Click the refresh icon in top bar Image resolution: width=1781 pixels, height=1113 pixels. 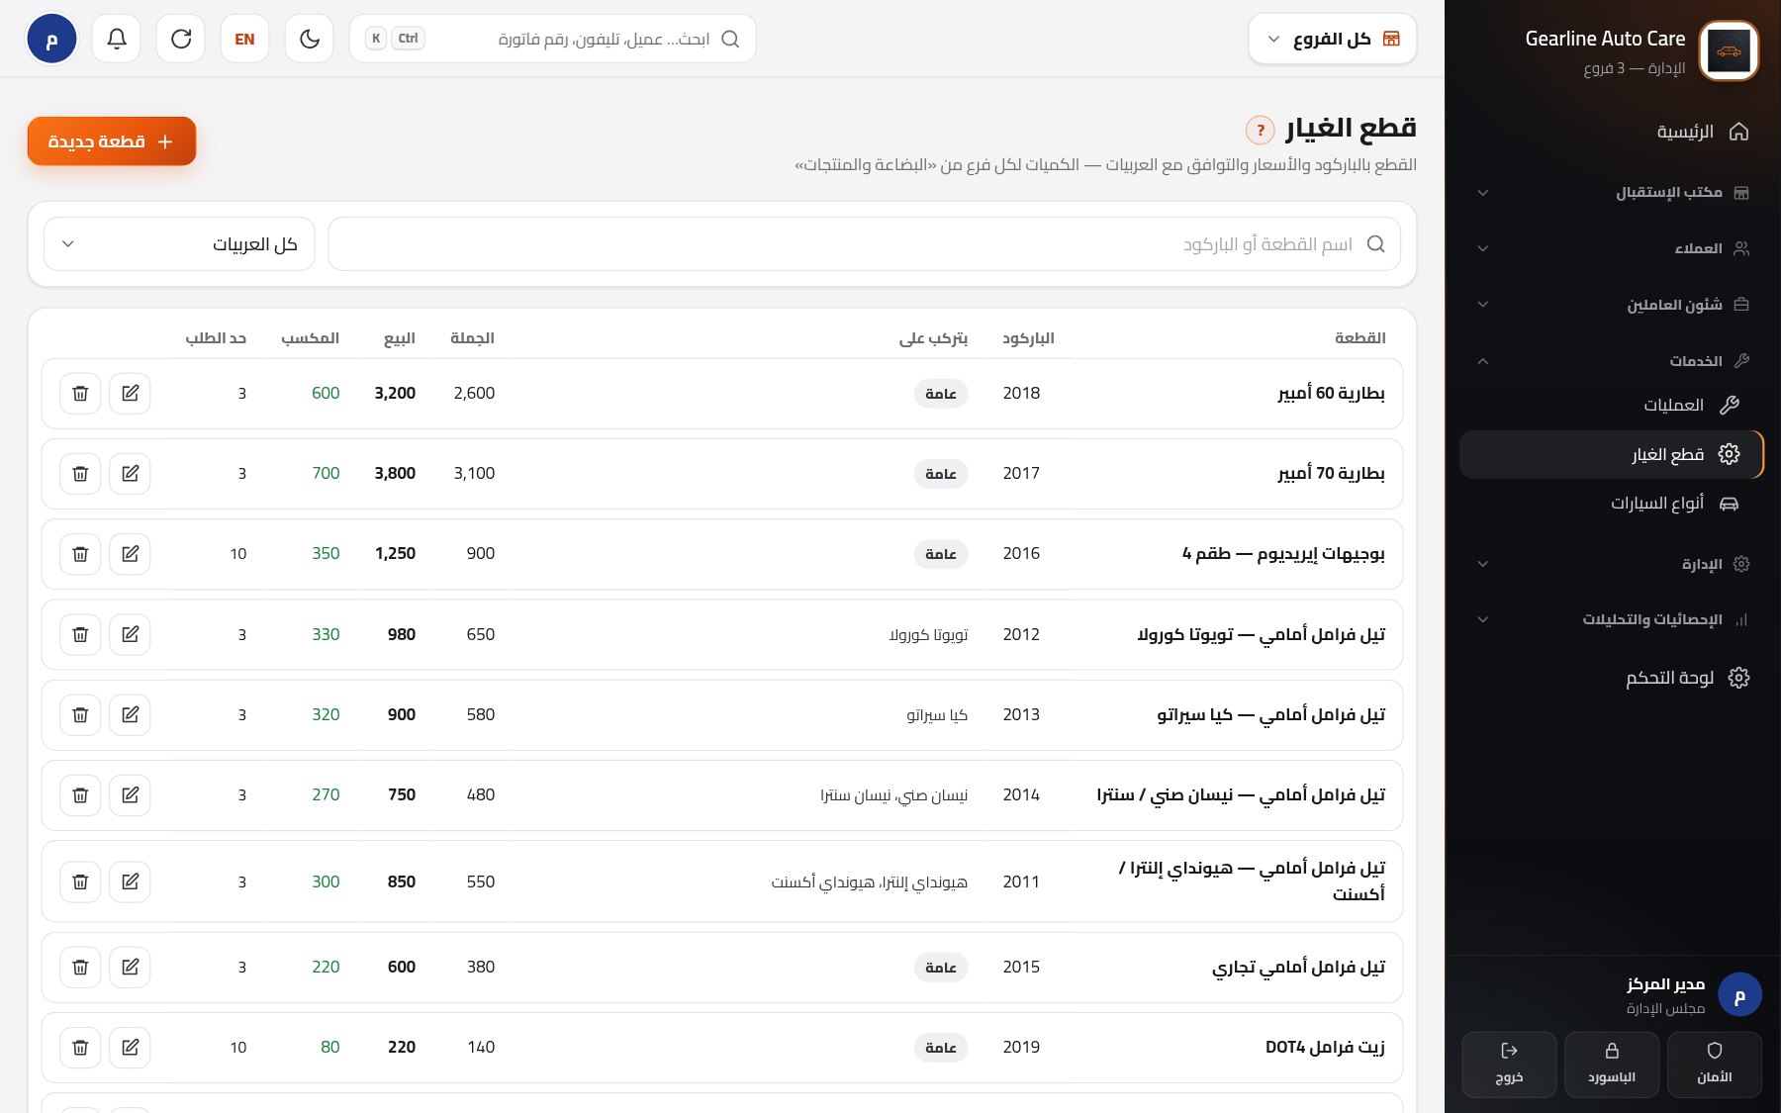pos(181,39)
